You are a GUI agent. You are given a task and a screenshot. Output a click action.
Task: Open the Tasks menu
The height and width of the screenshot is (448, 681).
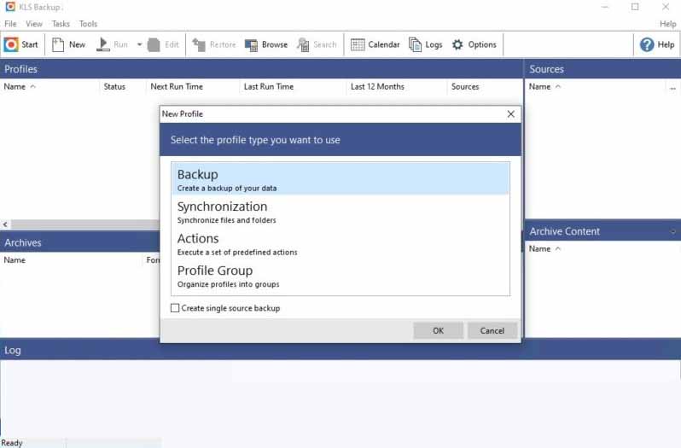61,24
